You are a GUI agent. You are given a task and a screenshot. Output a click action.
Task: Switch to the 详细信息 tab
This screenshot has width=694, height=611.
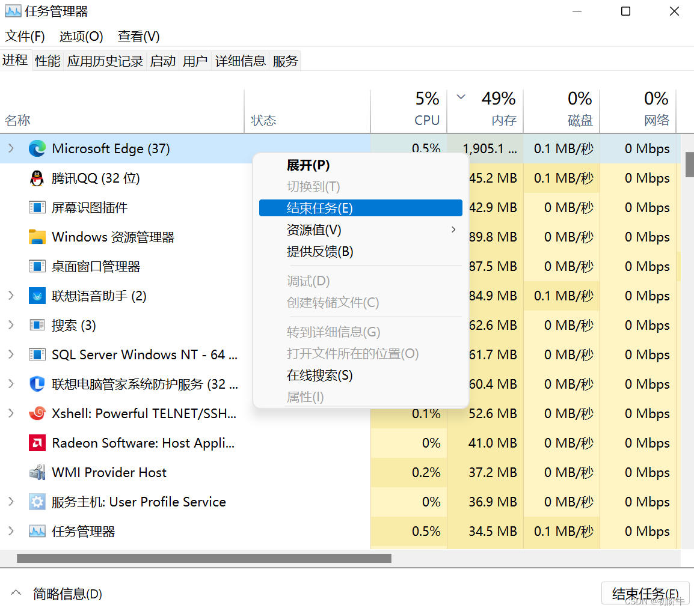(241, 61)
